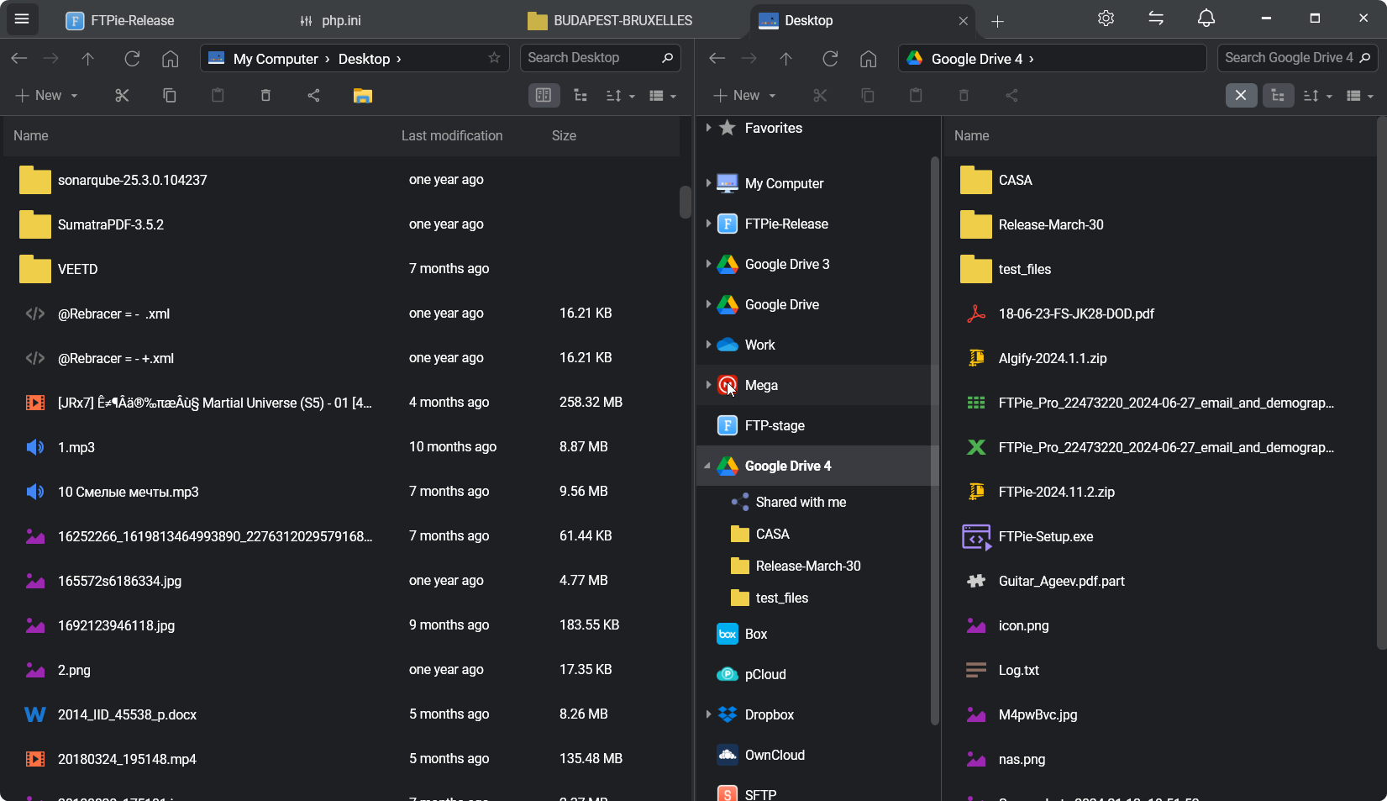This screenshot has width=1387, height=801.
Task: Toggle folder tree in right toolbar
Action: [1278, 96]
